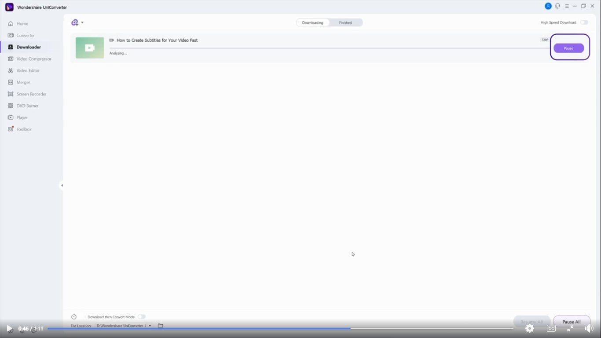Mute the video volume

pyautogui.click(x=589, y=328)
